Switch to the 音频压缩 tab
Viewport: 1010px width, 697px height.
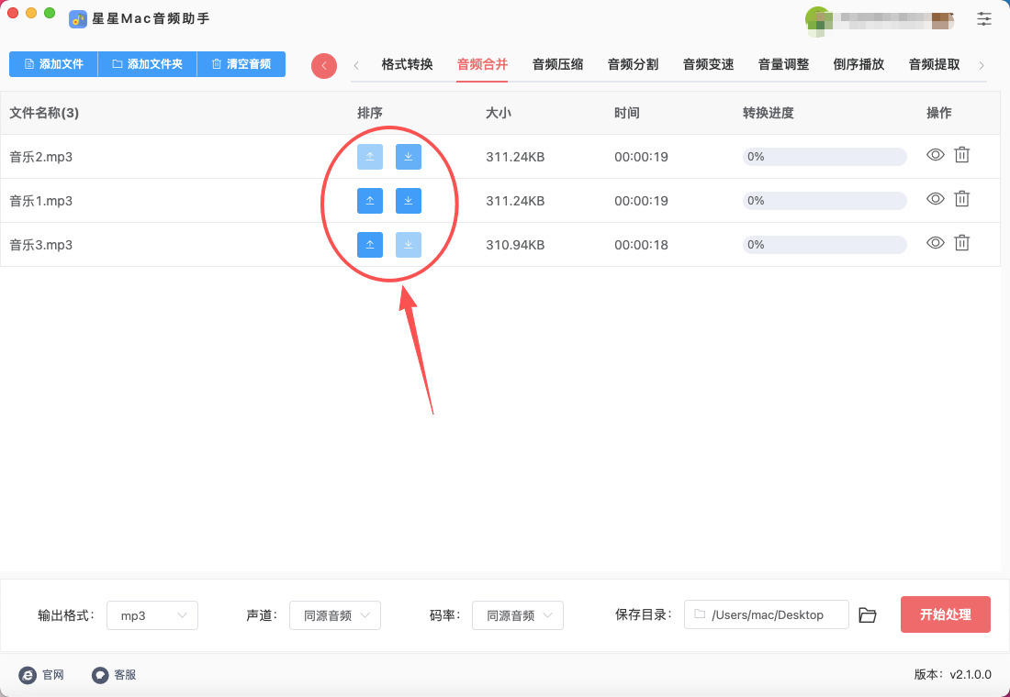coord(557,64)
